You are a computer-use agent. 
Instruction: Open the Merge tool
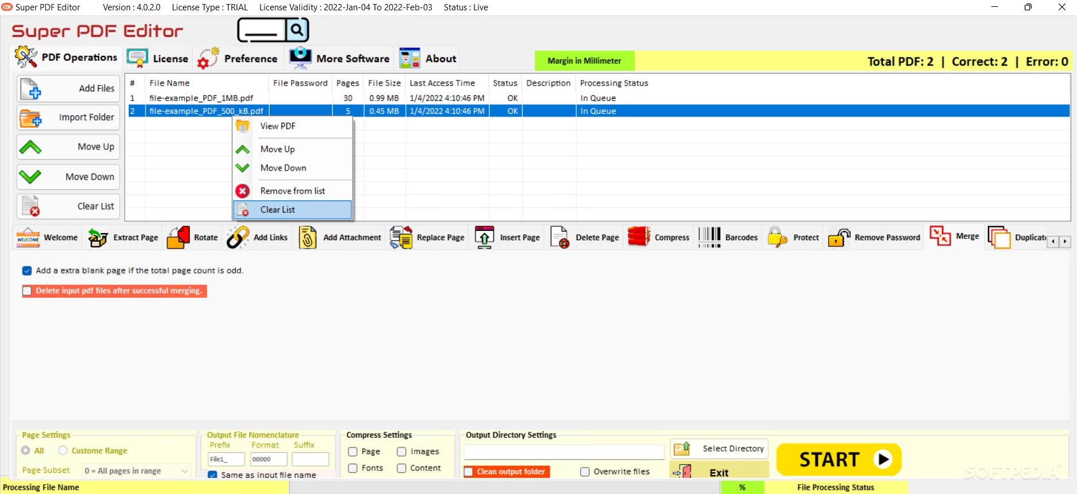(x=955, y=236)
